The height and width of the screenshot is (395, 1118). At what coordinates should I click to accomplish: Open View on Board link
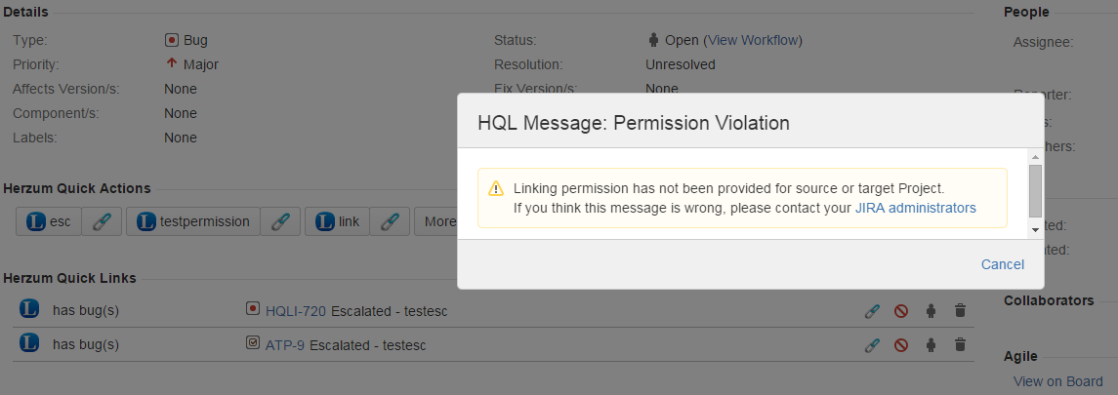(x=1057, y=381)
